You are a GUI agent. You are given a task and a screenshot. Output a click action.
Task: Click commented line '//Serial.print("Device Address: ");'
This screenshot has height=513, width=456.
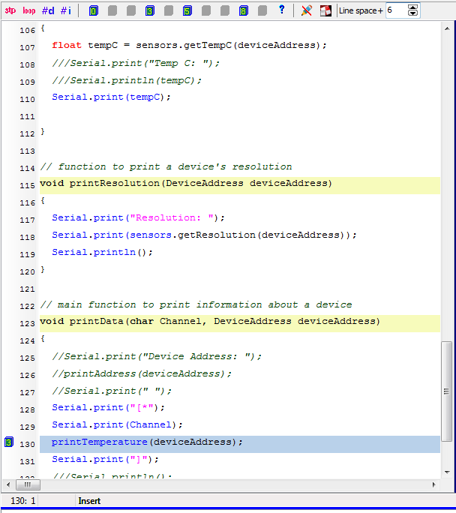[x=157, y=356]
